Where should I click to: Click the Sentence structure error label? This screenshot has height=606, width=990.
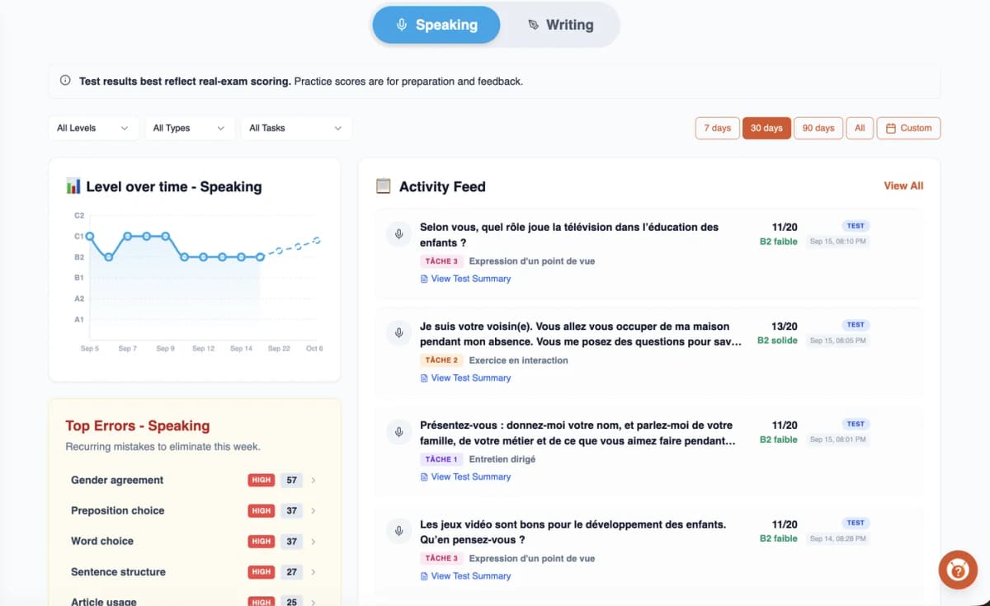pos(118,571)
